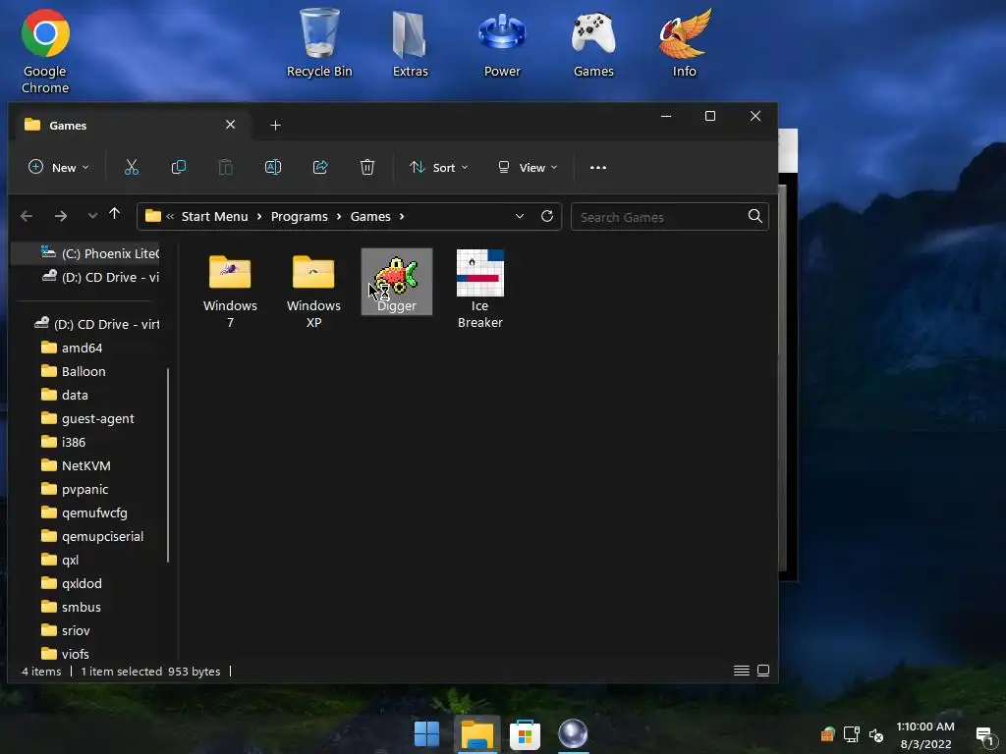Click the Delete trash icon in toolbar
The width and height of the screenshot is (1006, 754).
click(x=367, y=167)
